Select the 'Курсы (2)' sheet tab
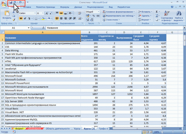 tap(89, 128)
